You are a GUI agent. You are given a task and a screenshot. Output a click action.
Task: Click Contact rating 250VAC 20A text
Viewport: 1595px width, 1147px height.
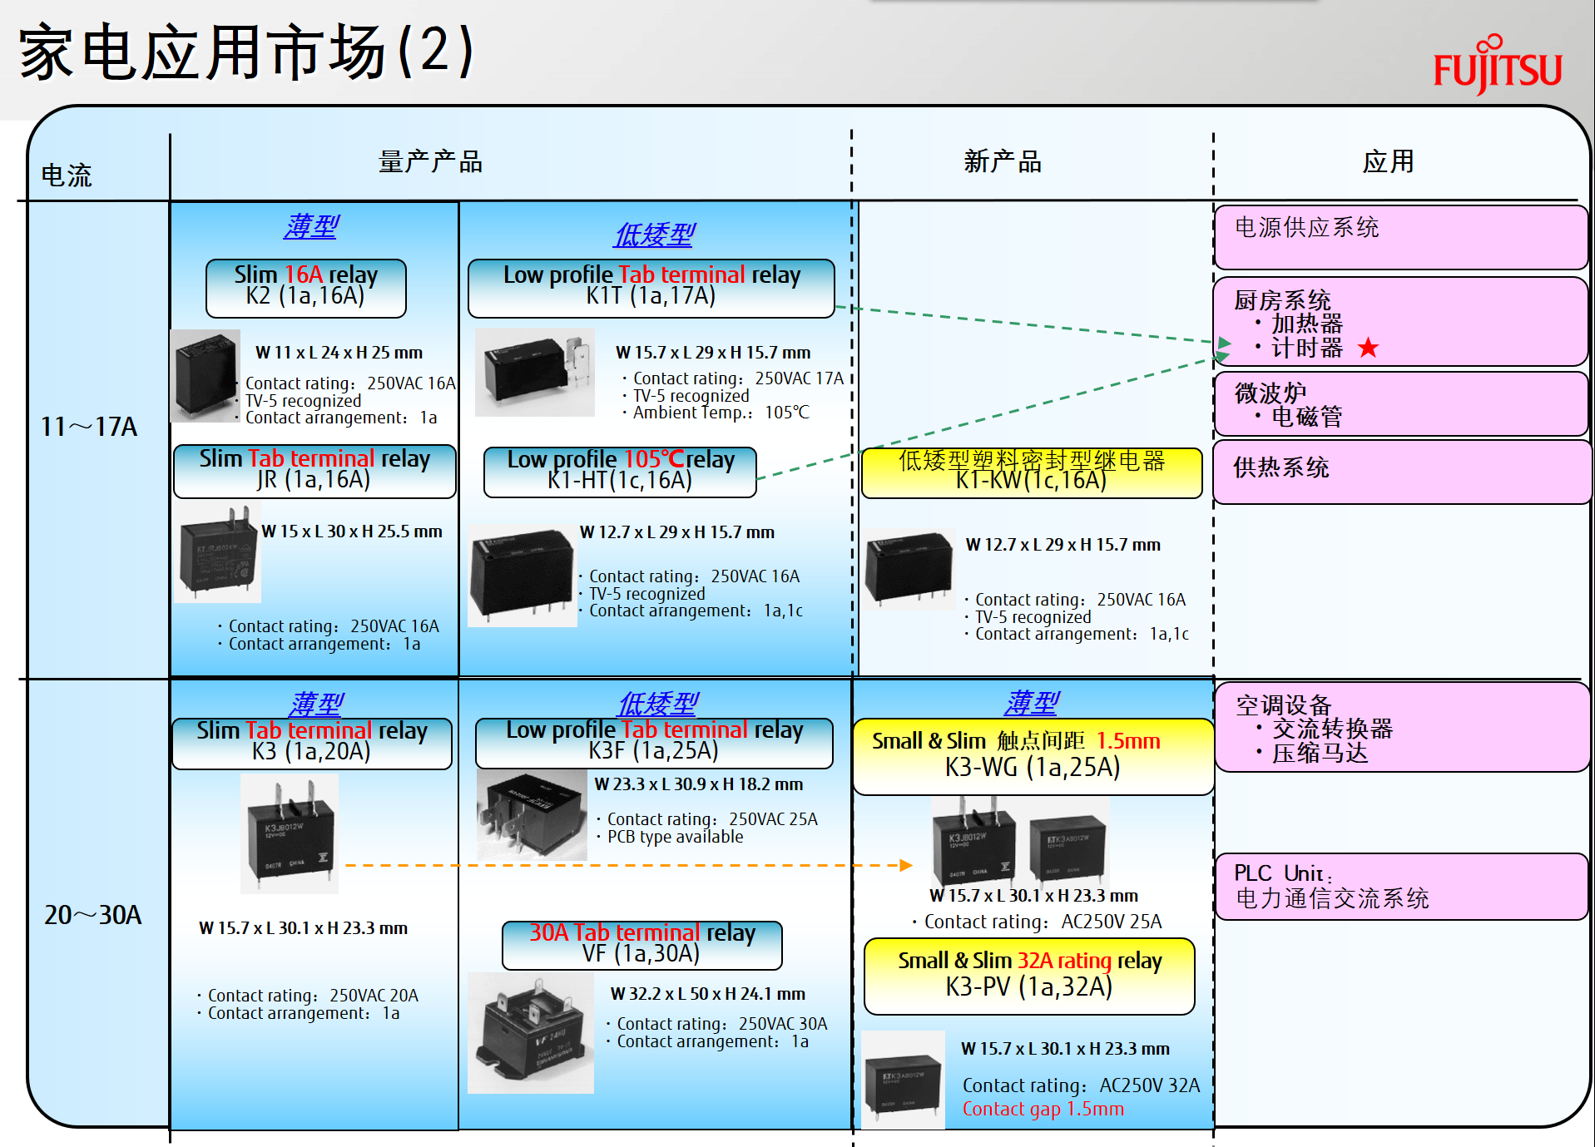coord(308,996)
